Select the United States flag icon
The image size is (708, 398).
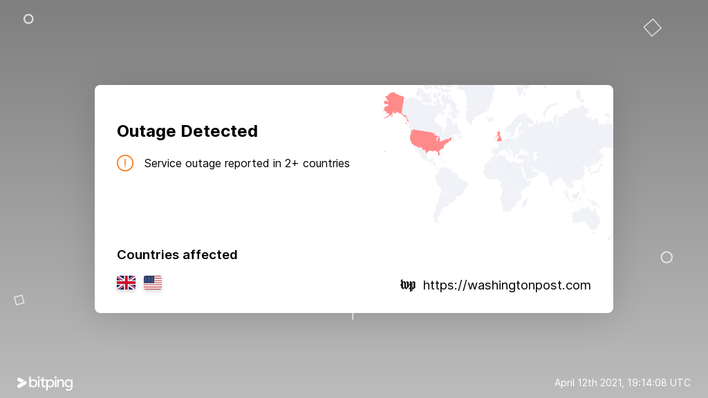pos(153,283)
